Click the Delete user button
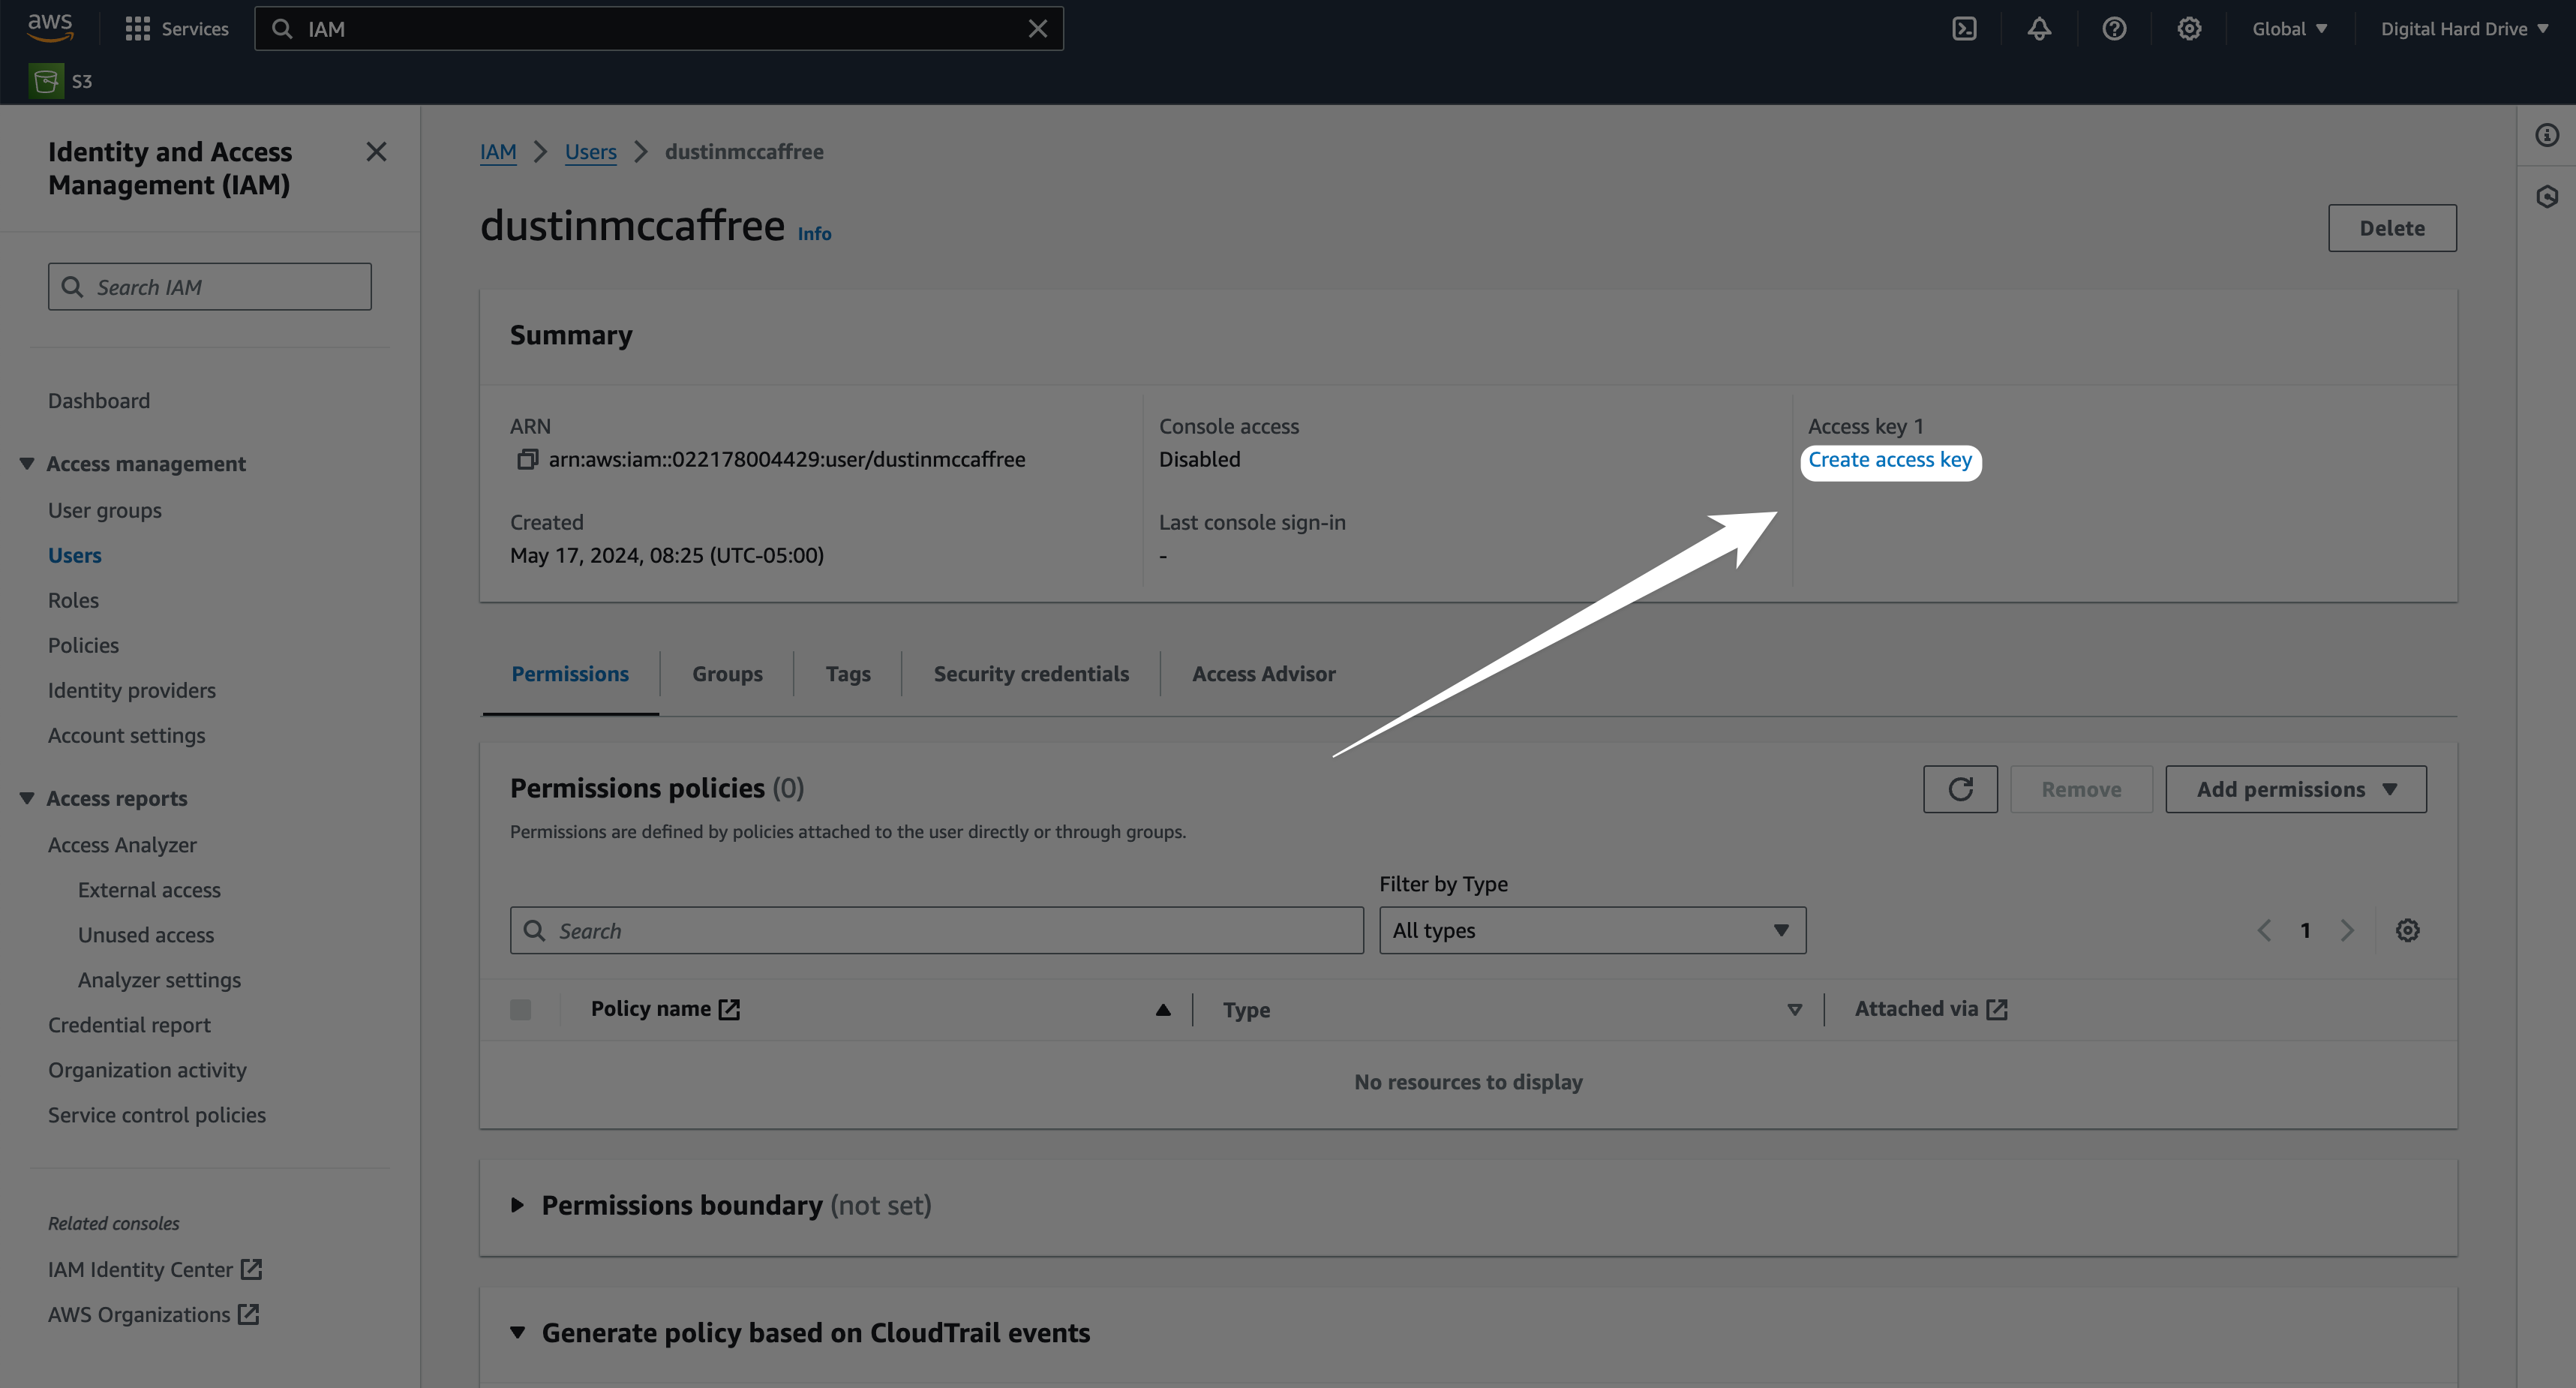The image size is (2576, 1388). click(2391, 228)
